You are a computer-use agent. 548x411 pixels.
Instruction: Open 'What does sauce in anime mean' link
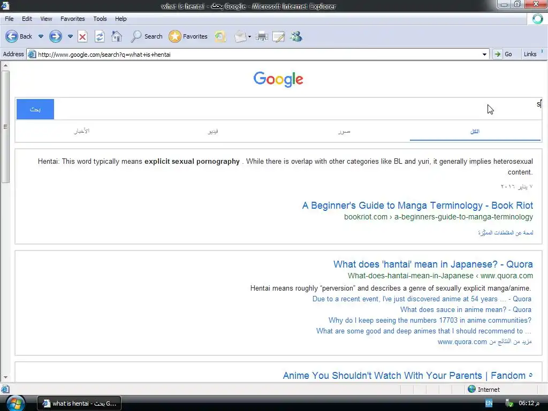click(x=466, y=310)
